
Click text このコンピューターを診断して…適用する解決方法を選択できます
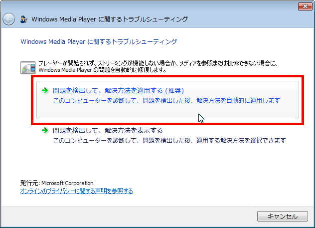click(x=169, y=140)
